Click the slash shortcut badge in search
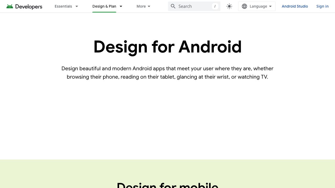This screenshot has width=335, height=188. pos(215,6)
